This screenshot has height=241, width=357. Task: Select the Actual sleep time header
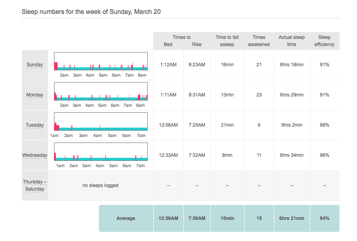coord(291,41)
